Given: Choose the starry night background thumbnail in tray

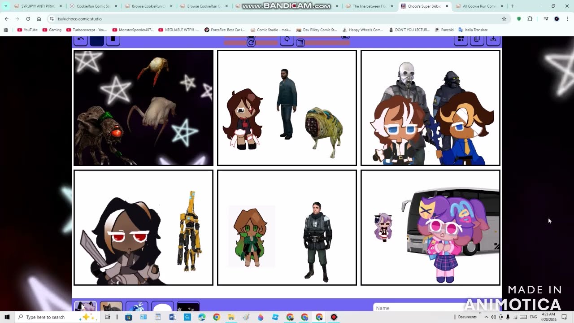Looking at the screenshot, I should pyautogui.click(x=188, y=306).
